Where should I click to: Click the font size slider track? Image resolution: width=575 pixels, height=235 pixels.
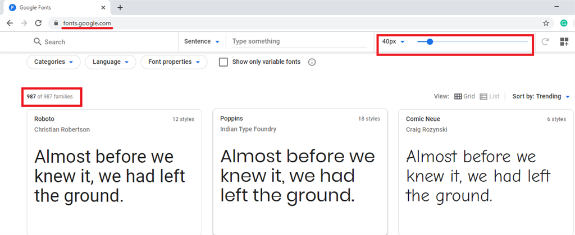(x=473, y=41)
